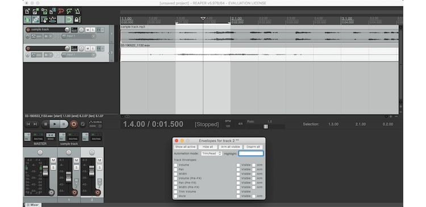This screenshot has width=426, height=207.
Task: Click the transport Stop button
Action: [x=45, y=124]
